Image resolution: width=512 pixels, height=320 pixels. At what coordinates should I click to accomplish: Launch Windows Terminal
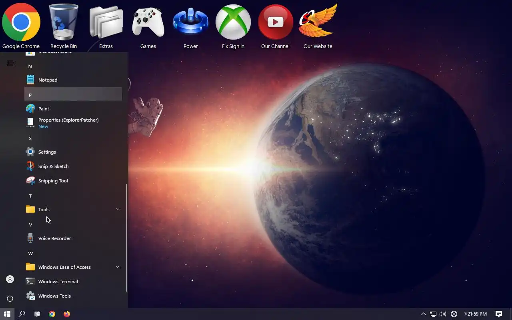click(x=73, y=282)
